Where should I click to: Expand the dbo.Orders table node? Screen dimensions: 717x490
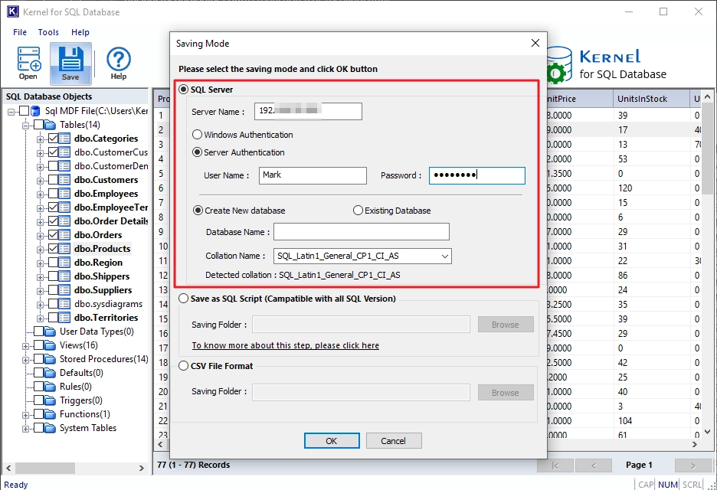pyautogui.click(x=41, y=236)
